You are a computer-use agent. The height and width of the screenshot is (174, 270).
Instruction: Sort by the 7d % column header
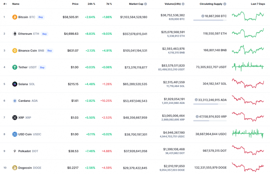point(109,4)
